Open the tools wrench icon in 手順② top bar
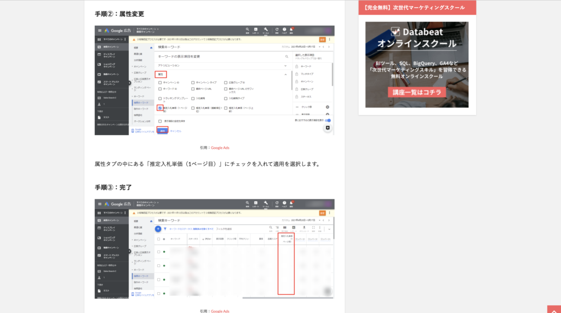 coord(266,30)
